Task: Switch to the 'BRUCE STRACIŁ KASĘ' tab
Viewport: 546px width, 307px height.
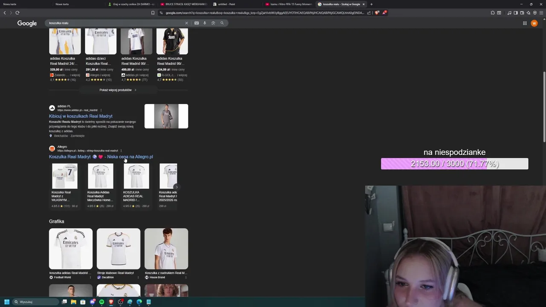Action: [x=183, y=4]
